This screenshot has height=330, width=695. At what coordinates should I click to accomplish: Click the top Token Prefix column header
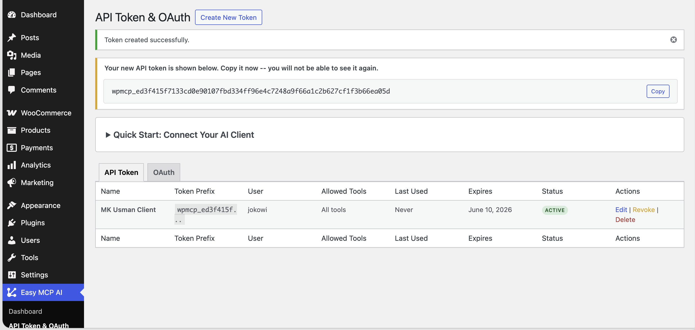click(x=194, y=191)
